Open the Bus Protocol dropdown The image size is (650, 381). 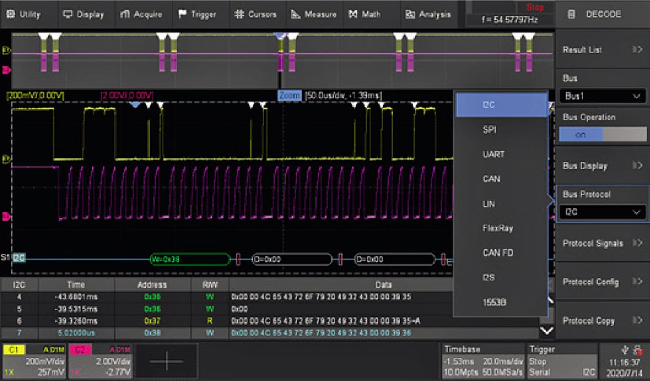tap(602, 212)
